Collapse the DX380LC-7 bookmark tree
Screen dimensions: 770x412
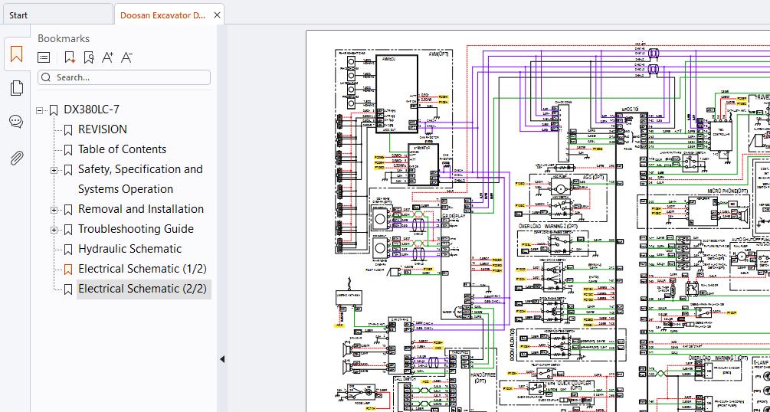(x=39, y=110)
